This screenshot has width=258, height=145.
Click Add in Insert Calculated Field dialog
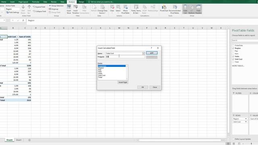point(152,53)
